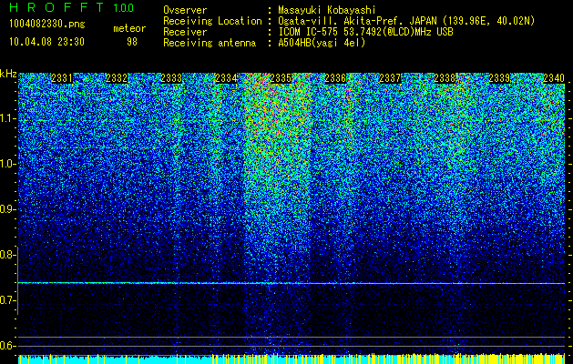Screen dimensions: 573x364
Task: Click the 2335 time marker
Action: tap(281, 78)
